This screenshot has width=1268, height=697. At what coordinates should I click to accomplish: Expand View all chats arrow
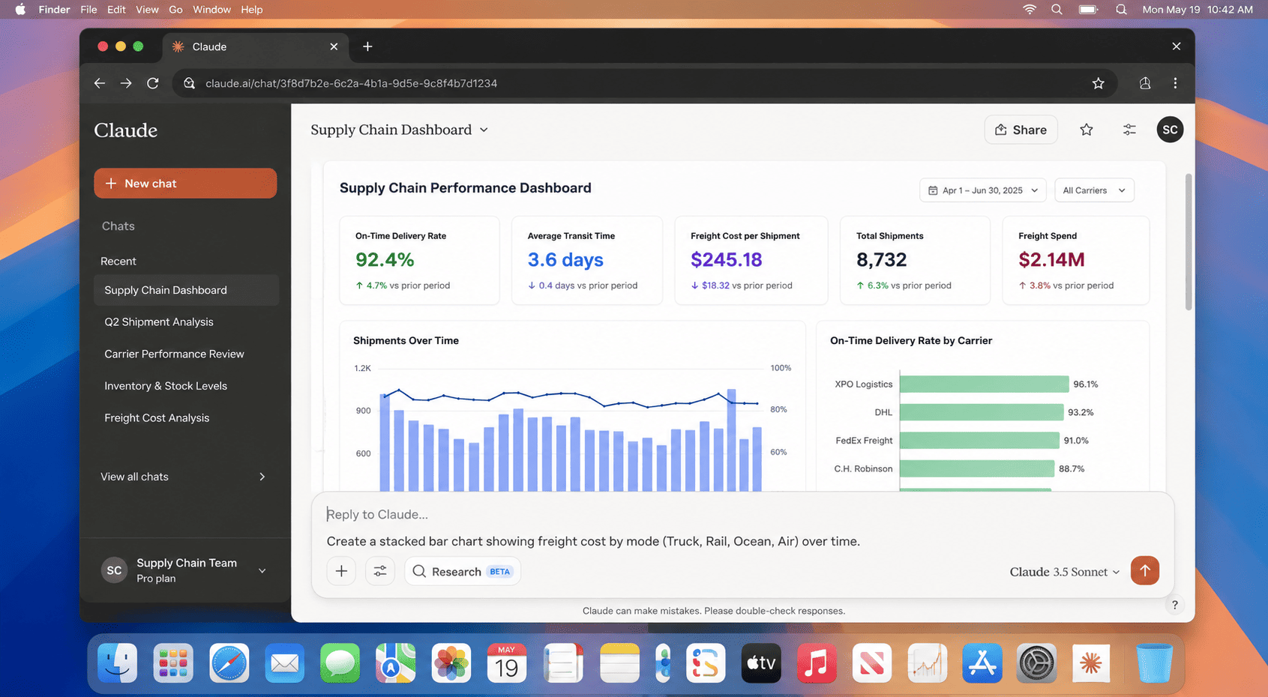pos(262,477)
